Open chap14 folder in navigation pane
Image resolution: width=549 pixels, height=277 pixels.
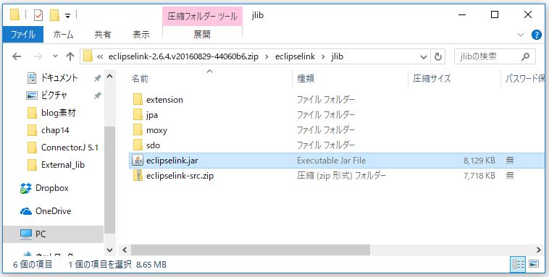(x=55, y=130)
